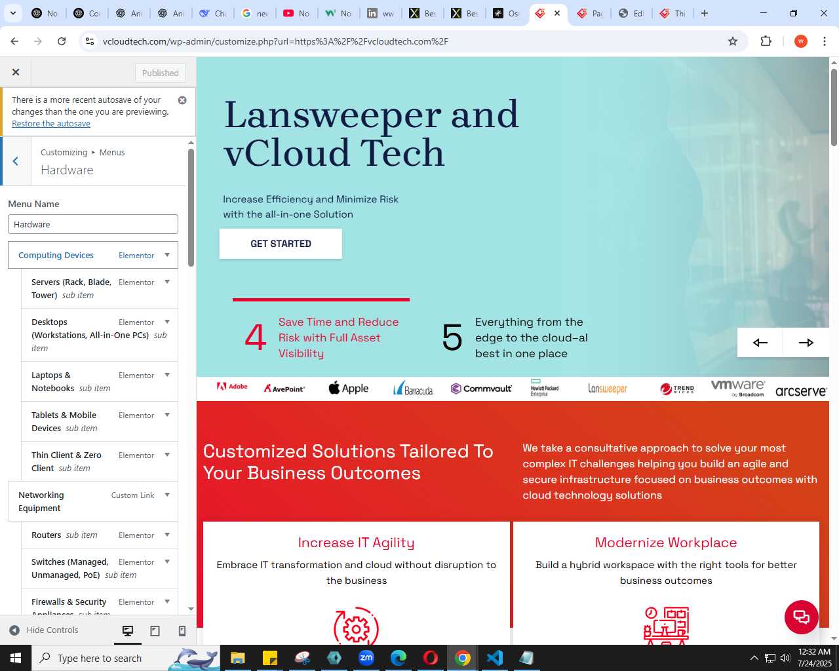Click the page vertical scrollbar

pyautogui.click(x=834, y=107)
